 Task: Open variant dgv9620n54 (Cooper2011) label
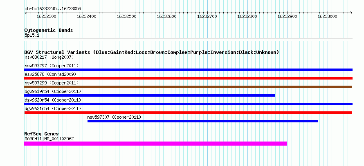pyautogui.click(x=53, y=100)
